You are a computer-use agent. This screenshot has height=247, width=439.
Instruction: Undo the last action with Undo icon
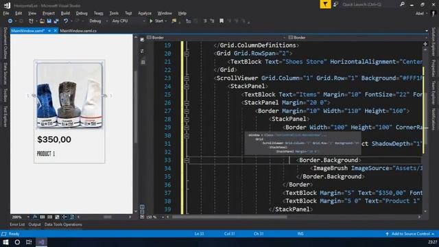point(66,21)
